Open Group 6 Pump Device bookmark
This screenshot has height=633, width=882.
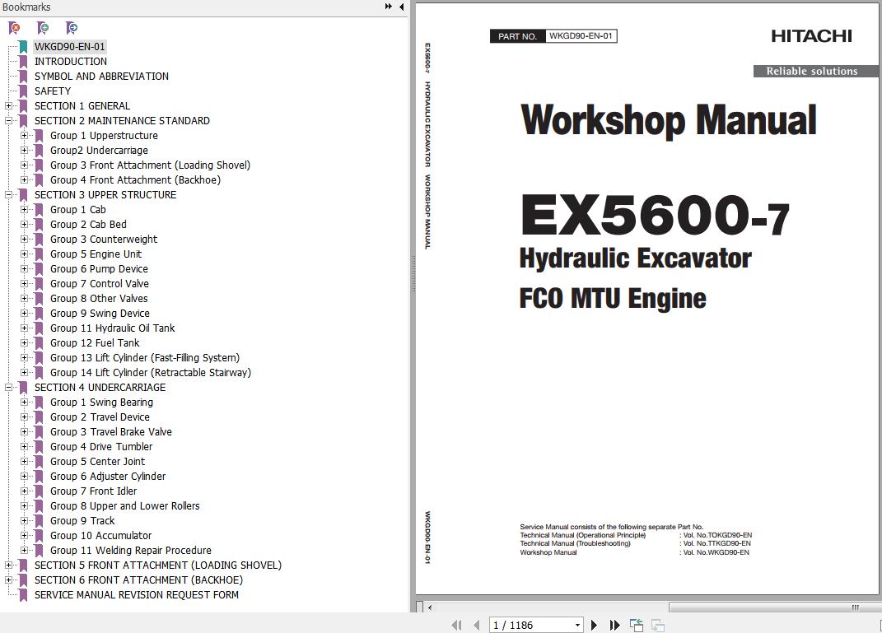[99, 268]
